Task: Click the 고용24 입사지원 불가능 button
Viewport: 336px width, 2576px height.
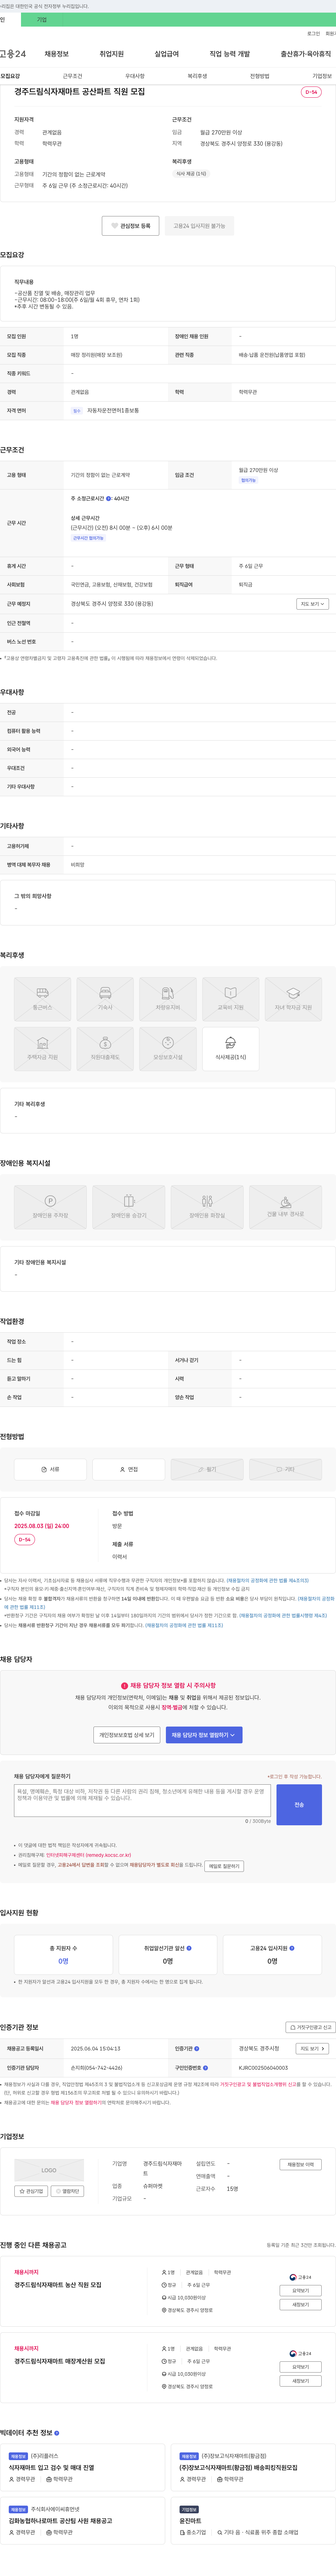Action: tap(199, 226)
